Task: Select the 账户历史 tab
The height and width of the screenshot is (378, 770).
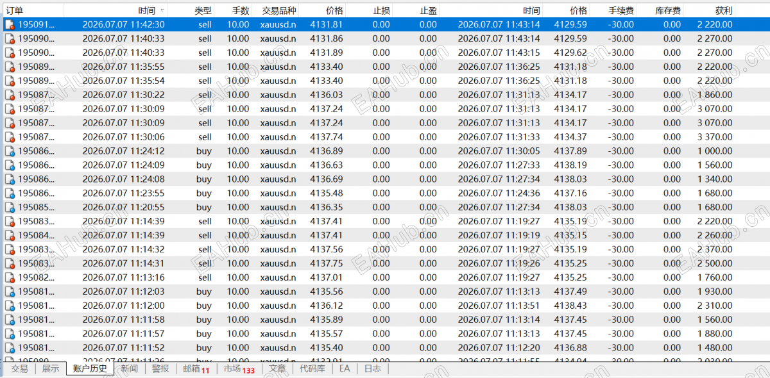Action: [x=90, y=368]
